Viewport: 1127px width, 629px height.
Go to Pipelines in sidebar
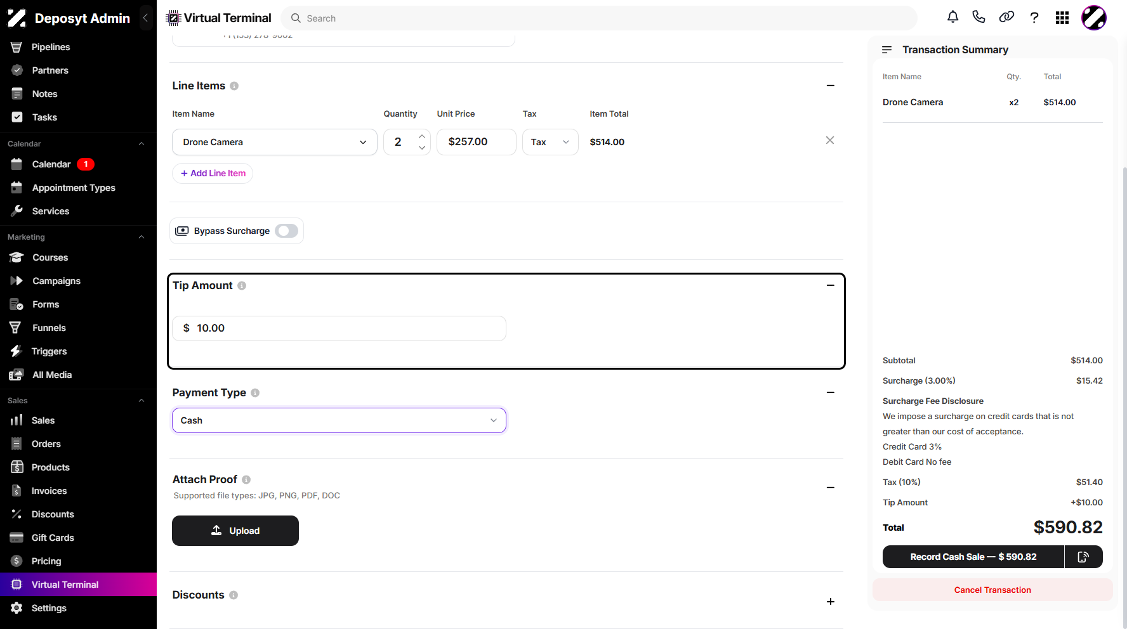tap(78, 47)
